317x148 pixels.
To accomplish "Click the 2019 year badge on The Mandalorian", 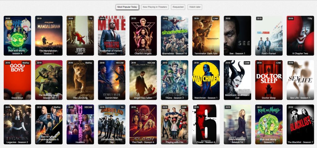I will [39, 18].
